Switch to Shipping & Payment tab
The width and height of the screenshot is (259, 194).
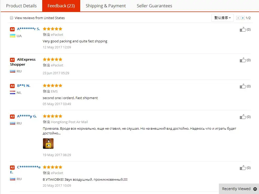pyautogui.click(x=106, y=6)
